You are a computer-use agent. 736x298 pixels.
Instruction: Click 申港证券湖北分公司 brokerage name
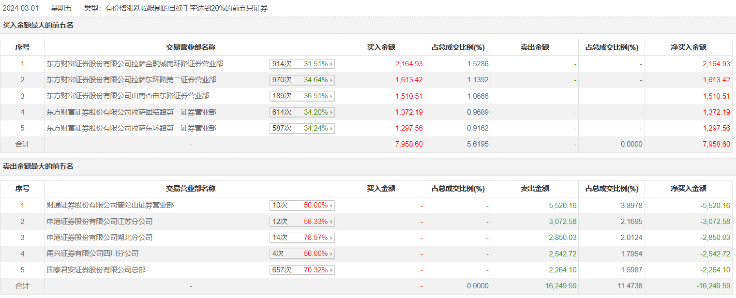(99, 238)
